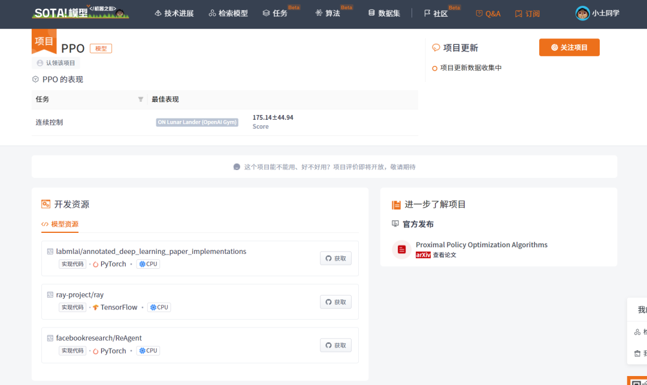Click the CPU tag in labmlai row

148,264
